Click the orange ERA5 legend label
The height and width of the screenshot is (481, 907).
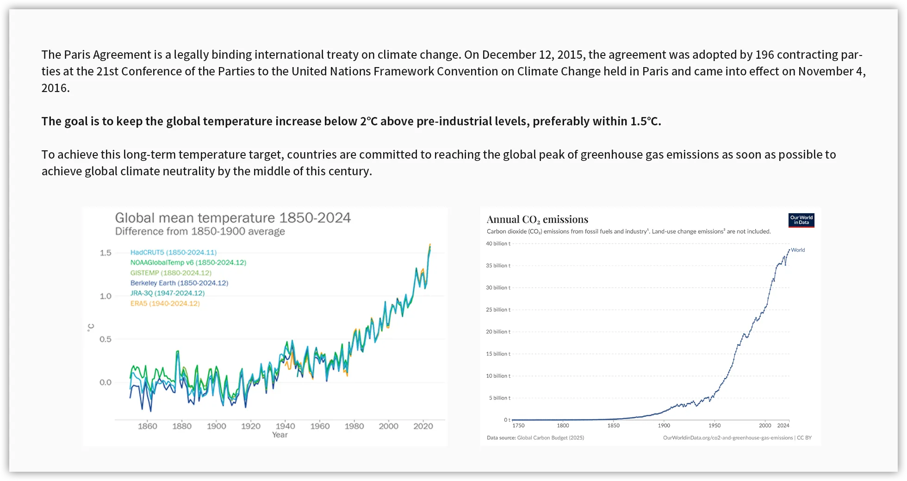(x=165, y=304)
